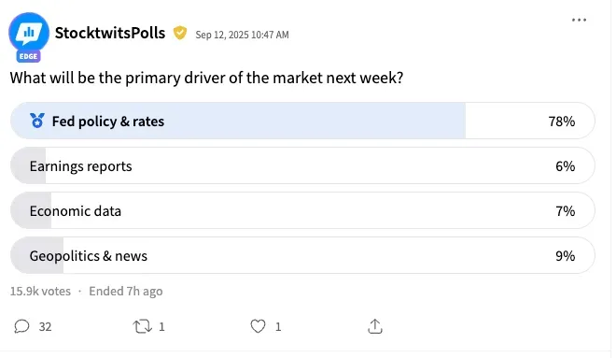This screenshot has height=358, width=616.
Task: Open the StocktwitsPolls profile avatar
Action: point(29,33)
